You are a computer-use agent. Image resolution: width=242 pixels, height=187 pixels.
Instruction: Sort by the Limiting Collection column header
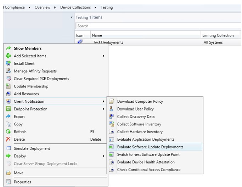click(x=218, y=35)
